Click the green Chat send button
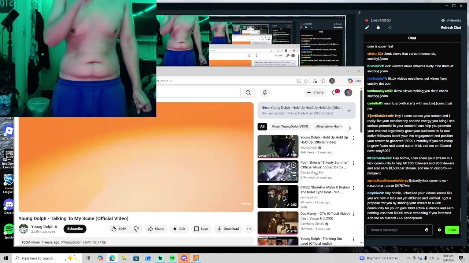The height and width of the screenshot is (263, 469). point(452,230)
